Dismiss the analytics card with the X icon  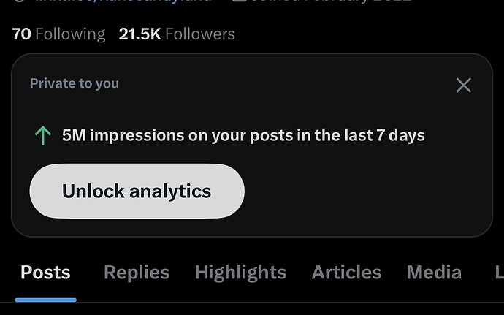point(463,86)
